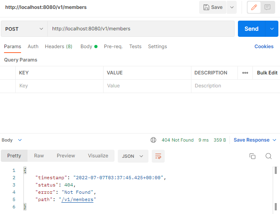Click the timestamp value 2022-07-07T03:37:45.425+00:00

click(x=118, y=178)
